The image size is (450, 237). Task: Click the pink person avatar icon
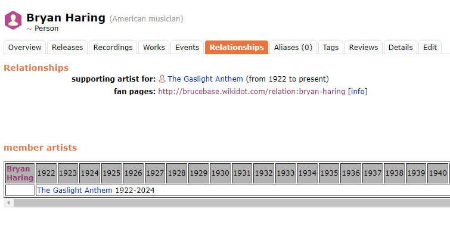pos(13,20)
